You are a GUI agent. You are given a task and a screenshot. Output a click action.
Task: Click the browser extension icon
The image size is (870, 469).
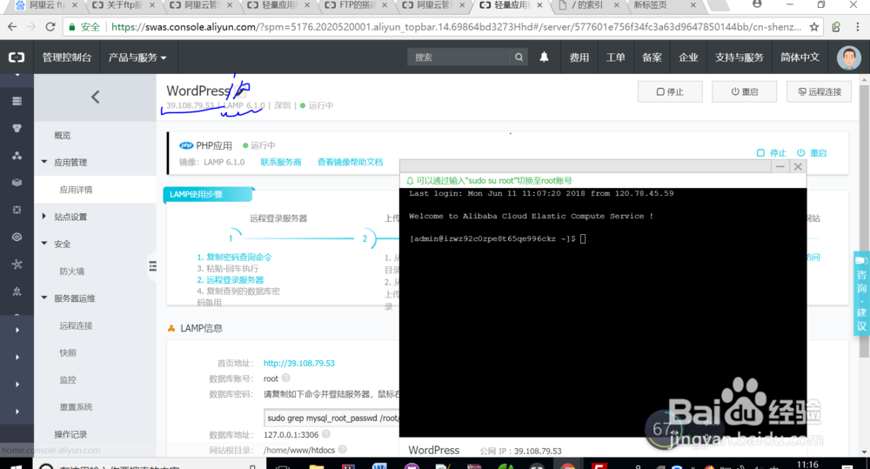click(x=836, y=27)
